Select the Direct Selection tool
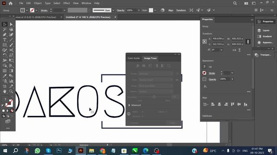This screenshot has width=277, height=155. click(x=11, y=24)
